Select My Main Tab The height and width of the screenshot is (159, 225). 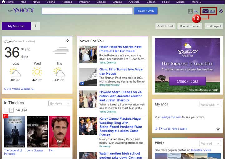(16, 26)
